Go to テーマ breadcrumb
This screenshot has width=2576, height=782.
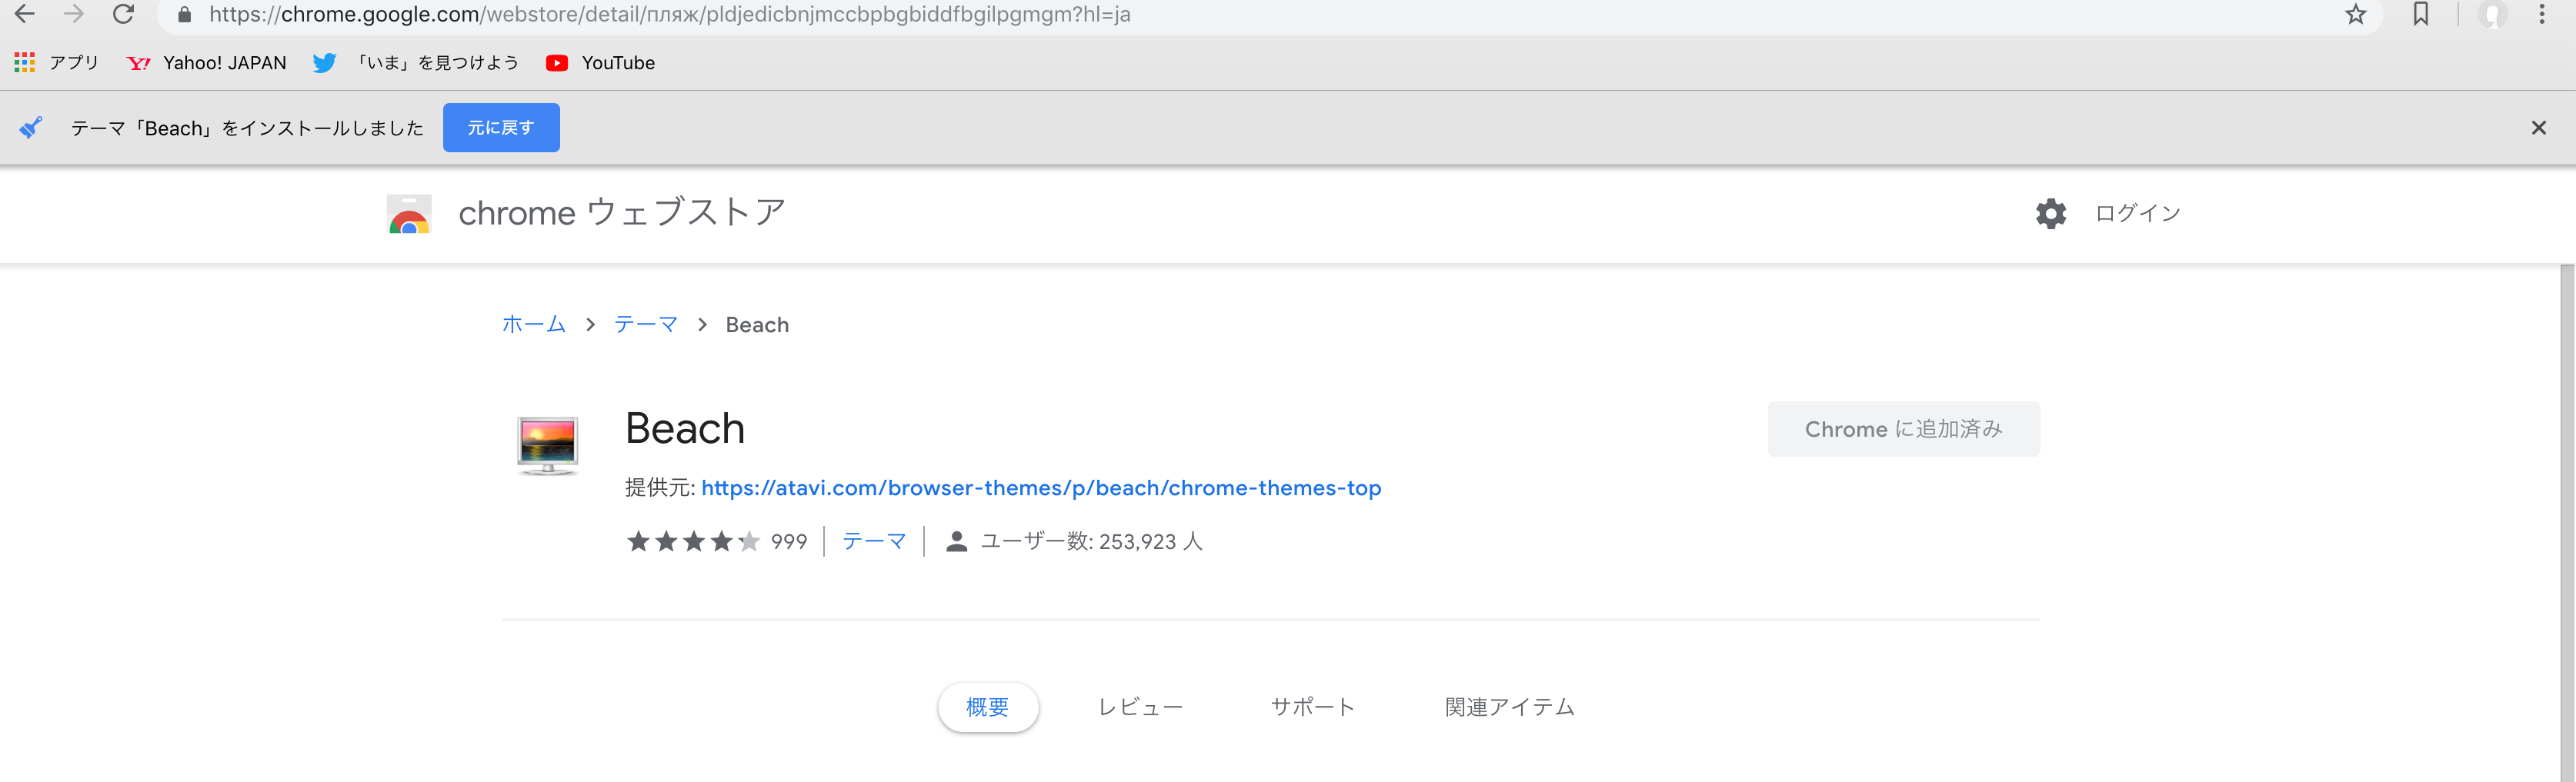[x=646, y=325]
